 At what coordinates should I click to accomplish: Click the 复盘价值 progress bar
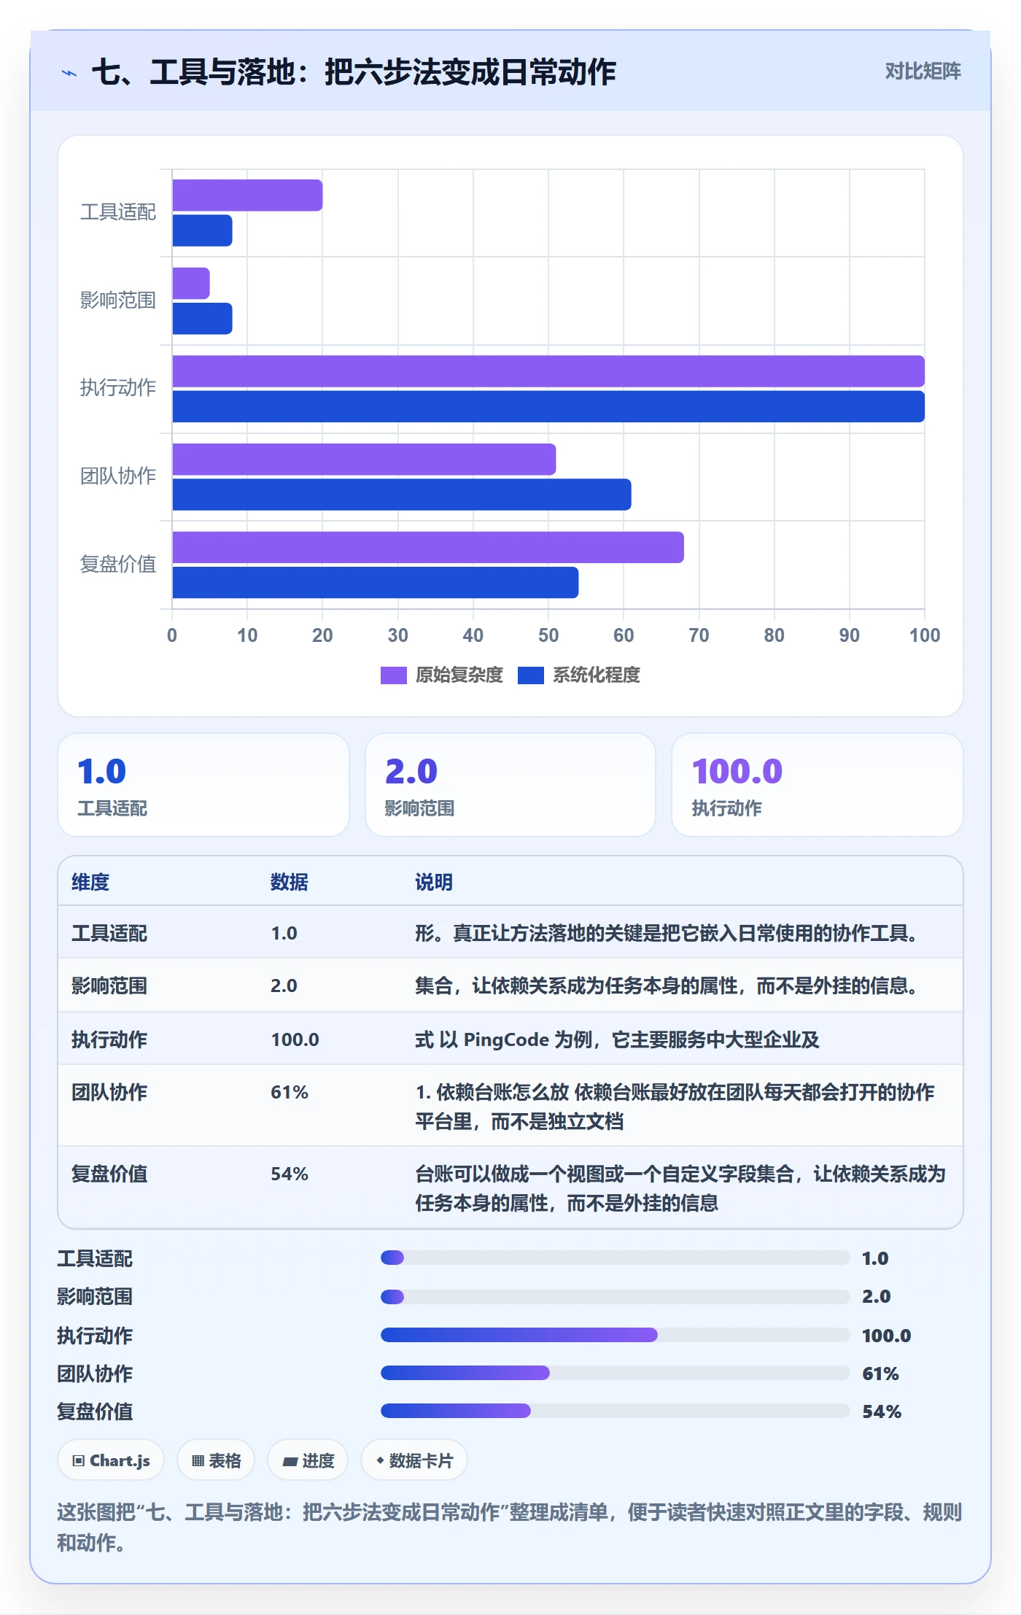coord(615,1411)
